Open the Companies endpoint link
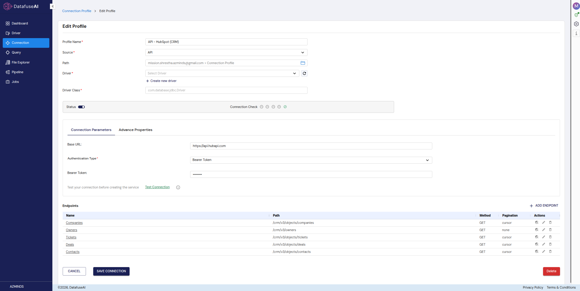 click(74, 223)
